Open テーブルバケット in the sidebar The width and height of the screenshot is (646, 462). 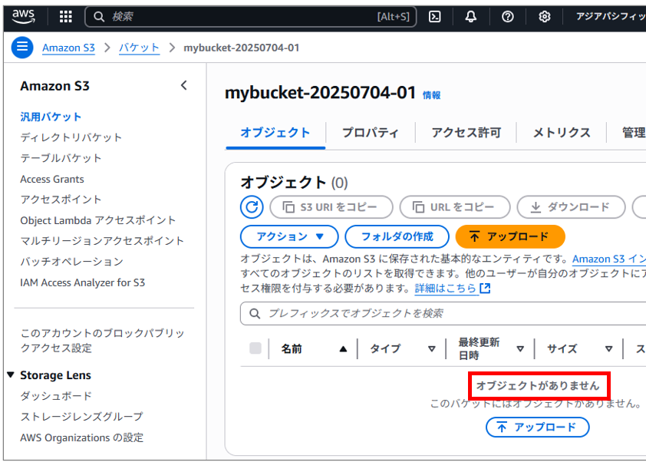pos(61,158)
